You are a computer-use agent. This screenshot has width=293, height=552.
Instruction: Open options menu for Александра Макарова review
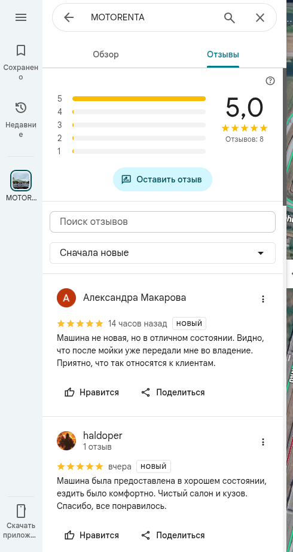tap(263, 299)
